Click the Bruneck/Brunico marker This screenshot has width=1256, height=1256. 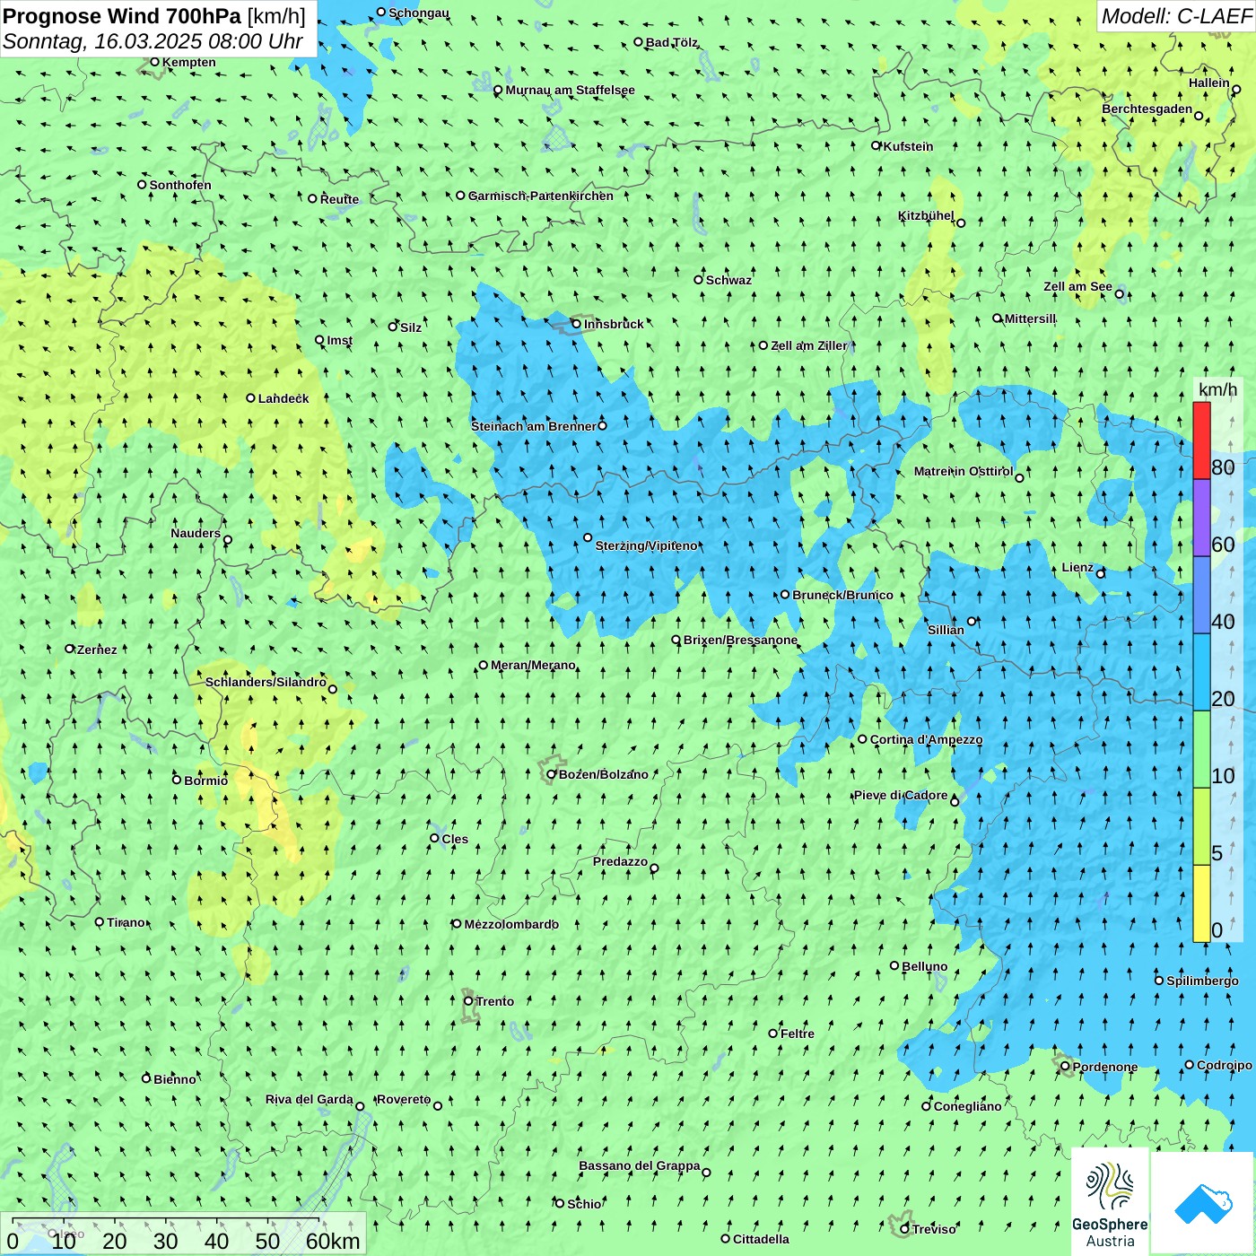785,594
